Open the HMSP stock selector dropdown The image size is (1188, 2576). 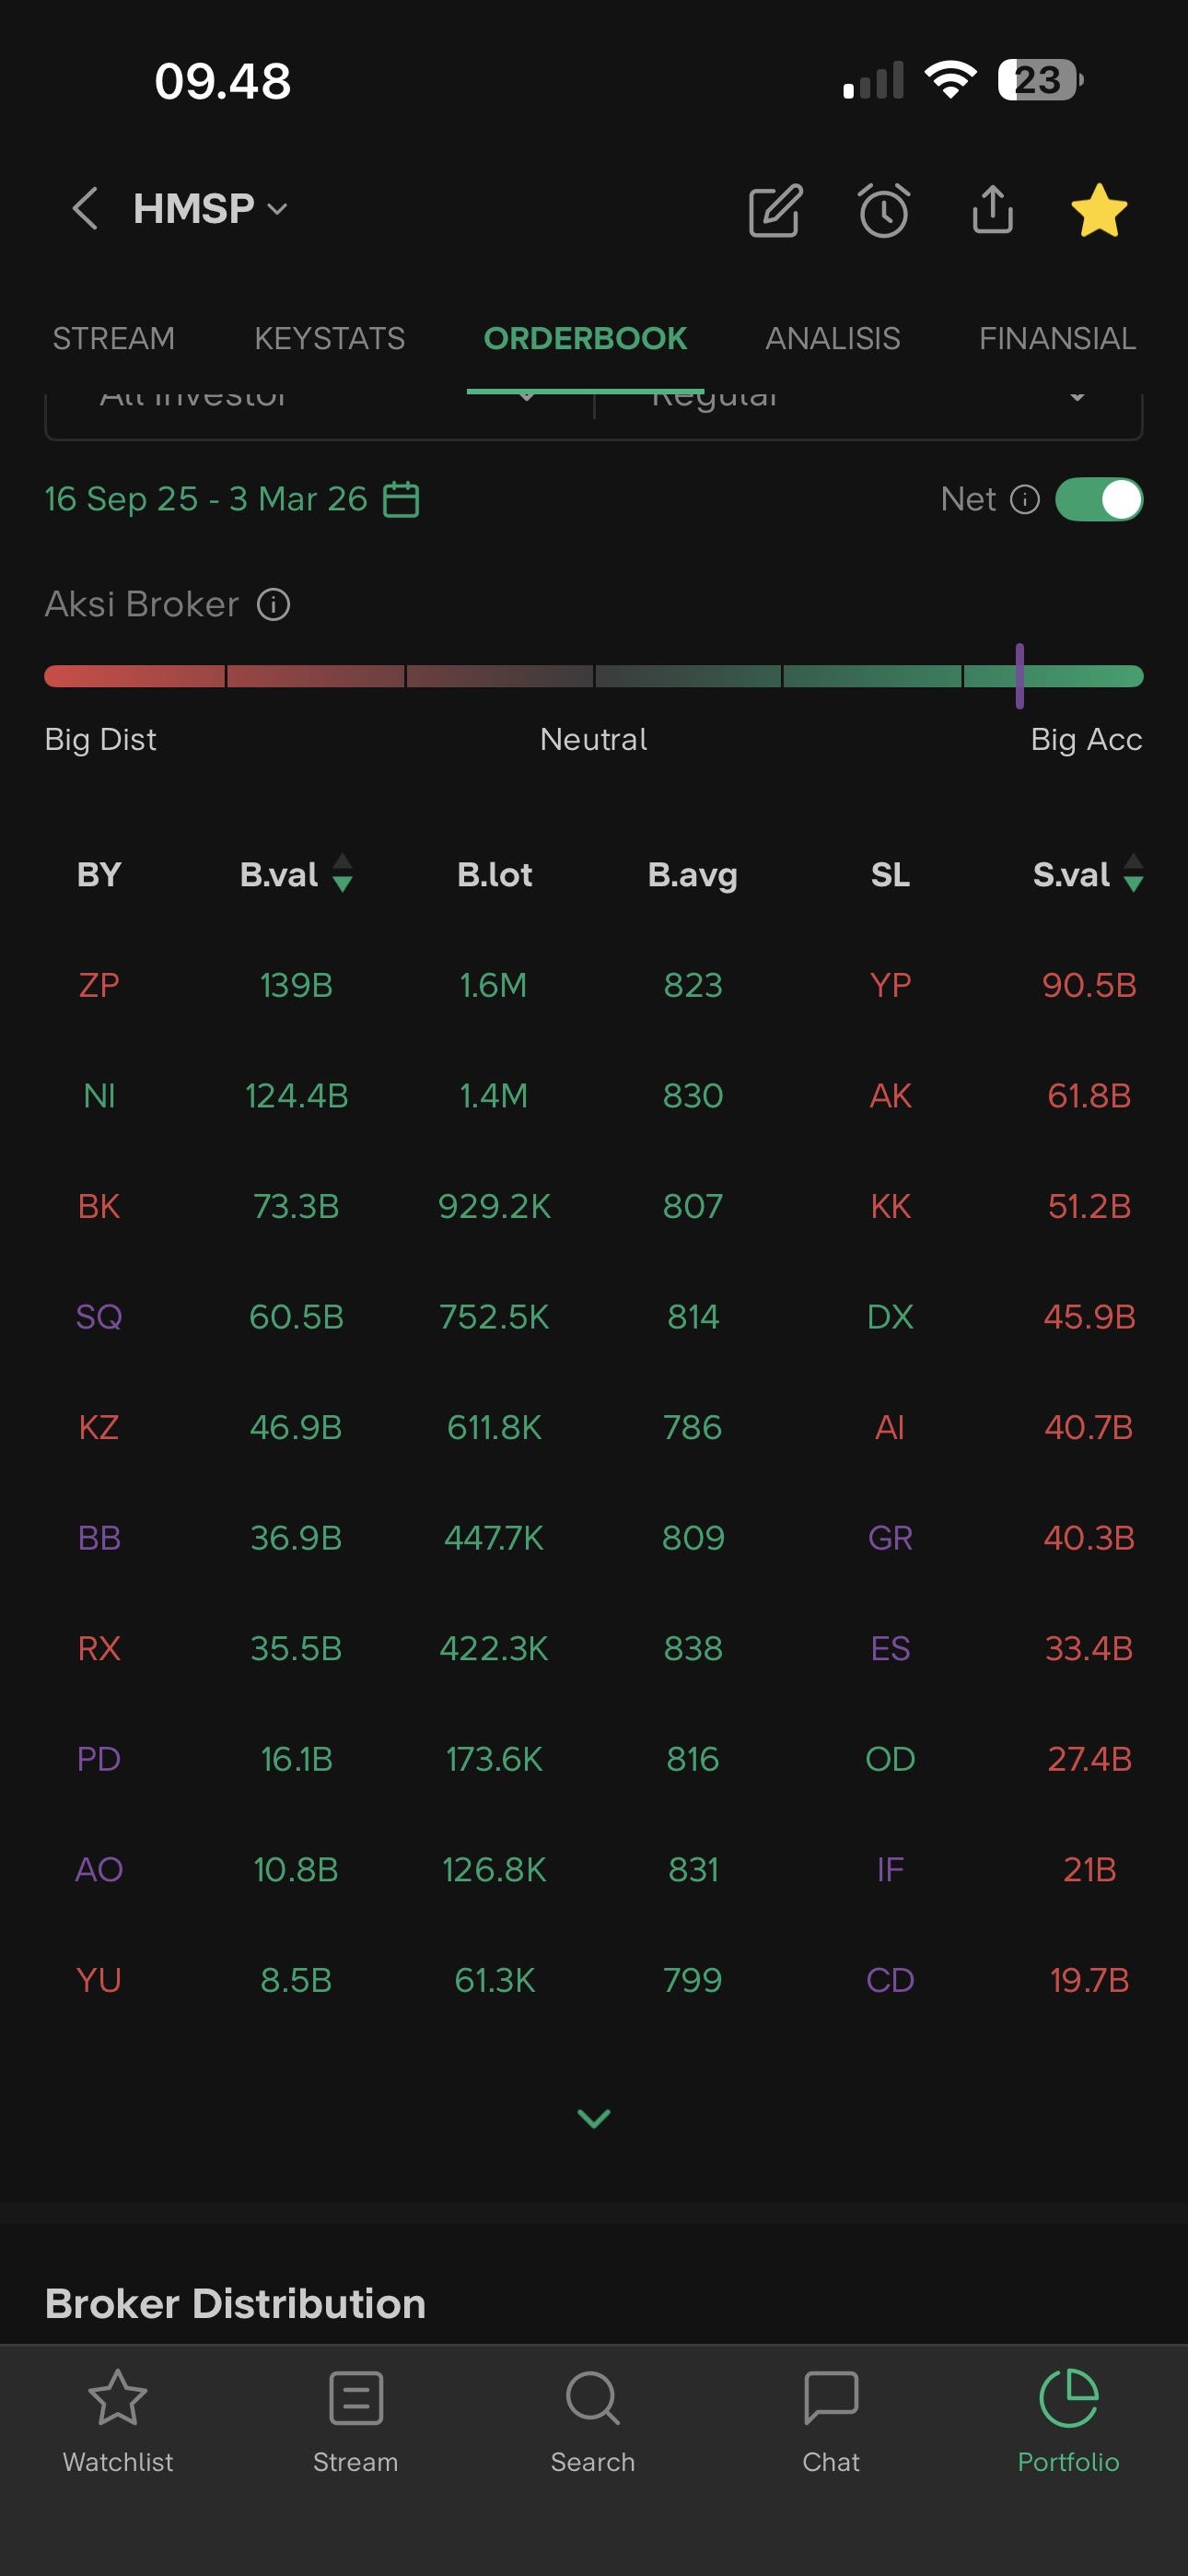coord(210,209)
